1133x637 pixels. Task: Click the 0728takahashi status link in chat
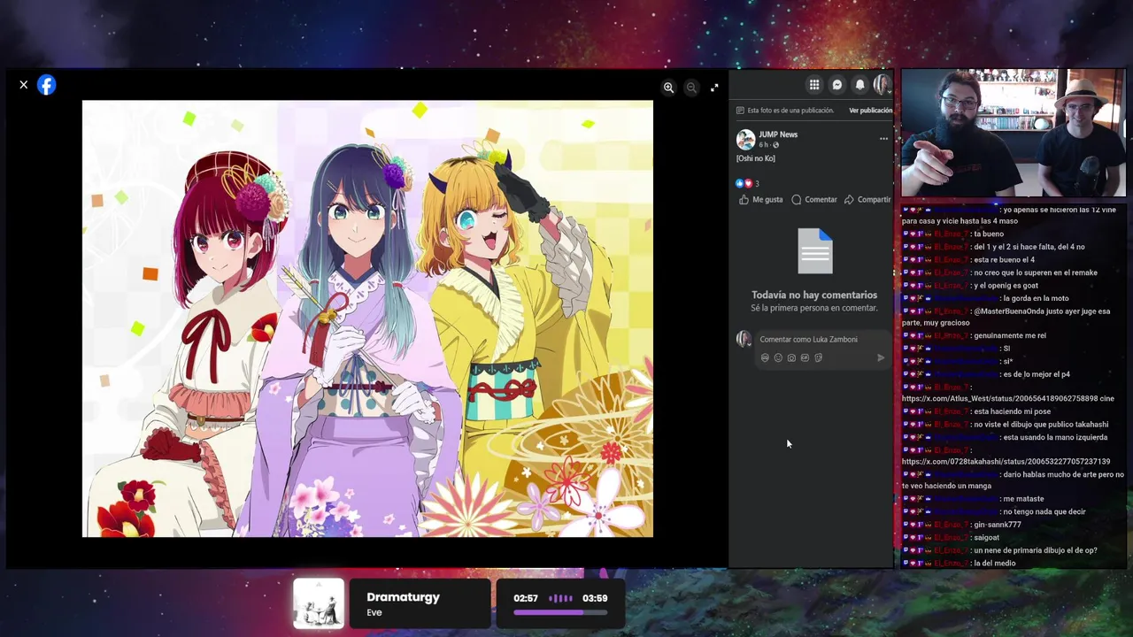pyautogui.click(x=1006, y=462)
